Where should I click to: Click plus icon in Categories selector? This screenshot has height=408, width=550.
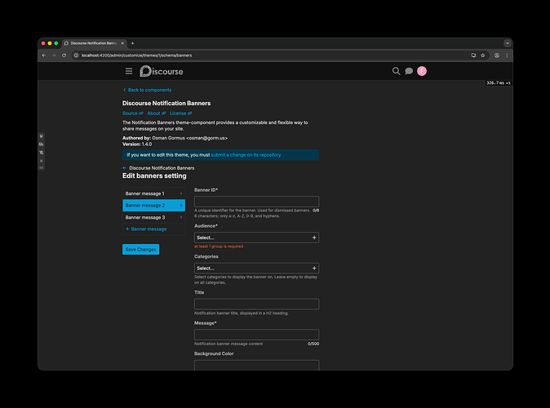point(314,268)
